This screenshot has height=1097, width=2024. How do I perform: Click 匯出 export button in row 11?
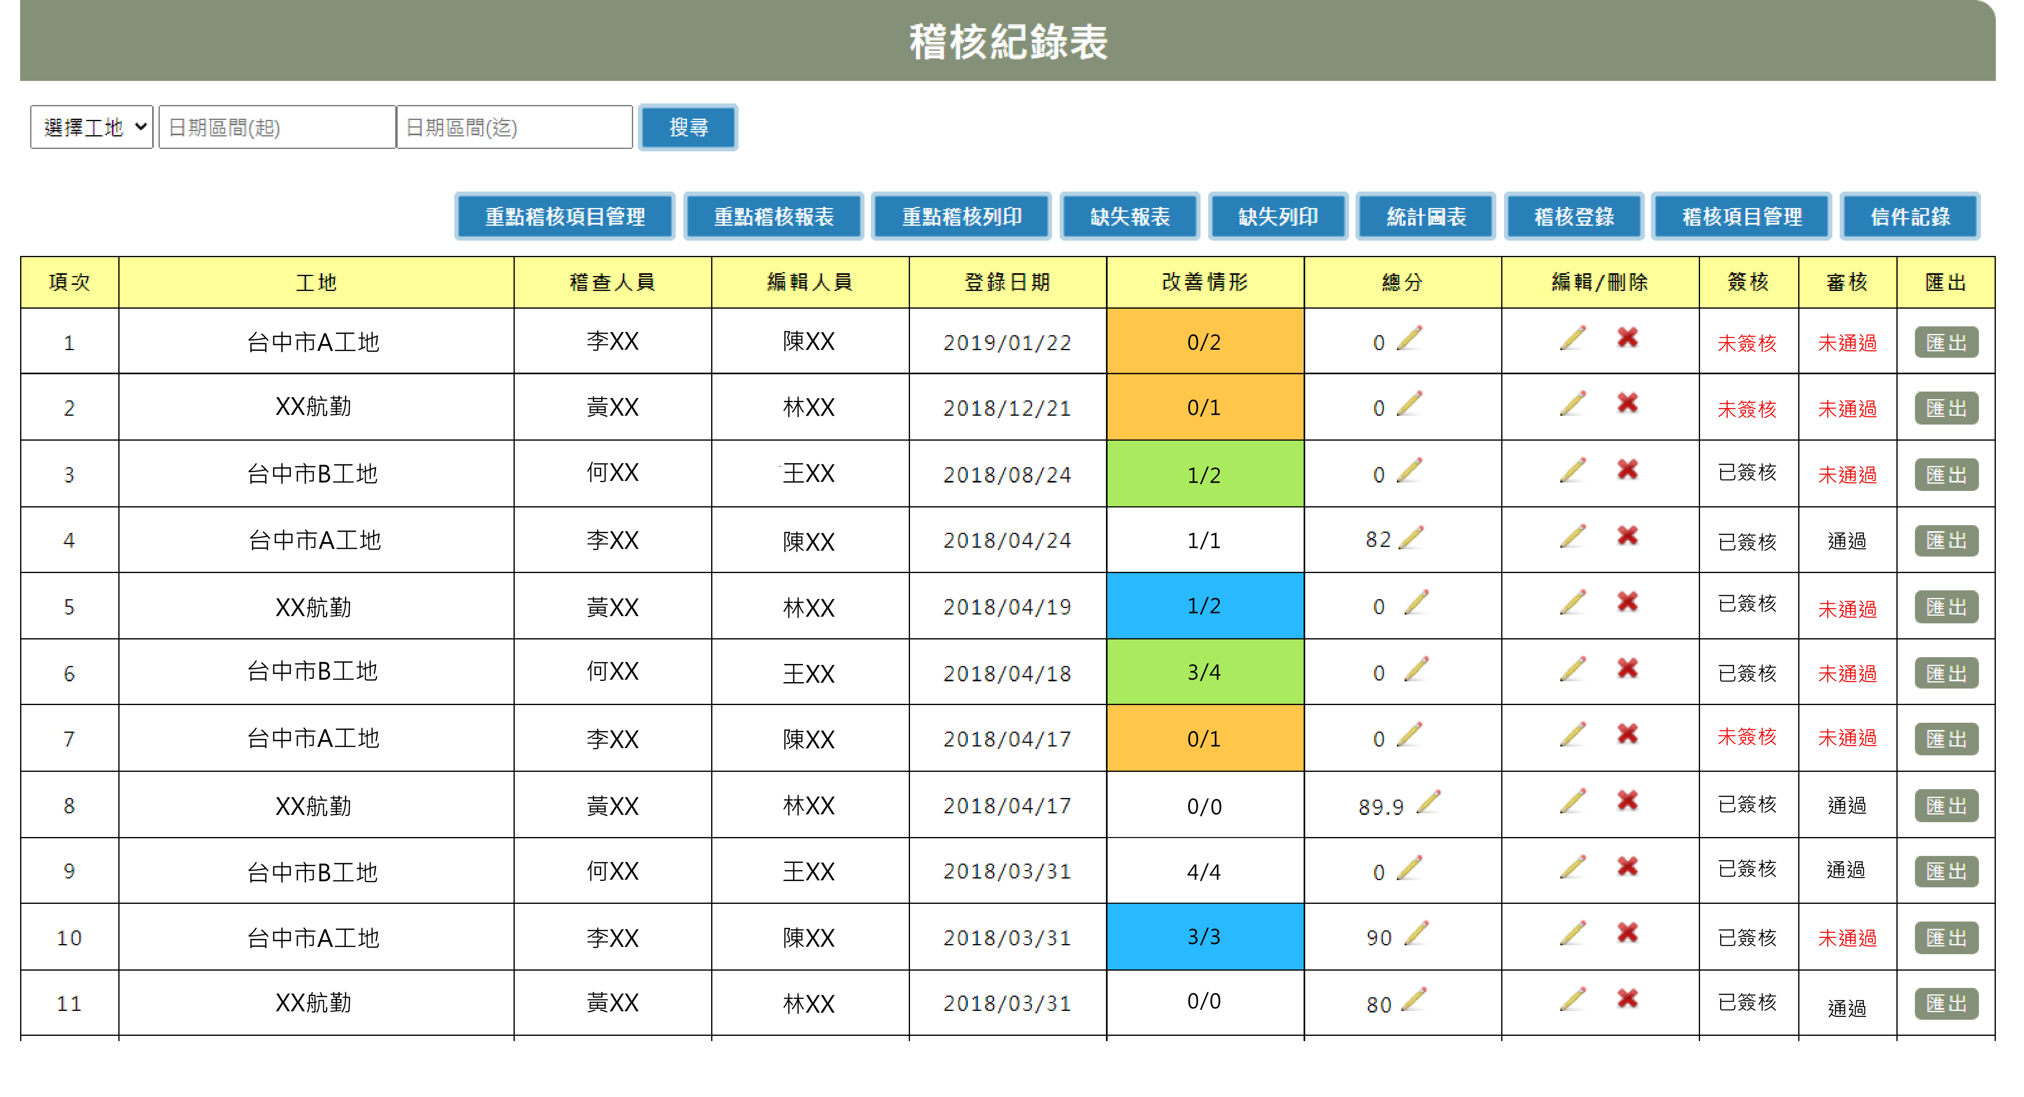(1946, 1004)
